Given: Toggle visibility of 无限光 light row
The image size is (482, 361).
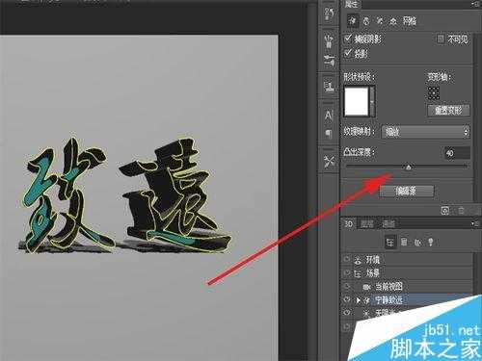Looking at the screenshot, I should (347, 313).
